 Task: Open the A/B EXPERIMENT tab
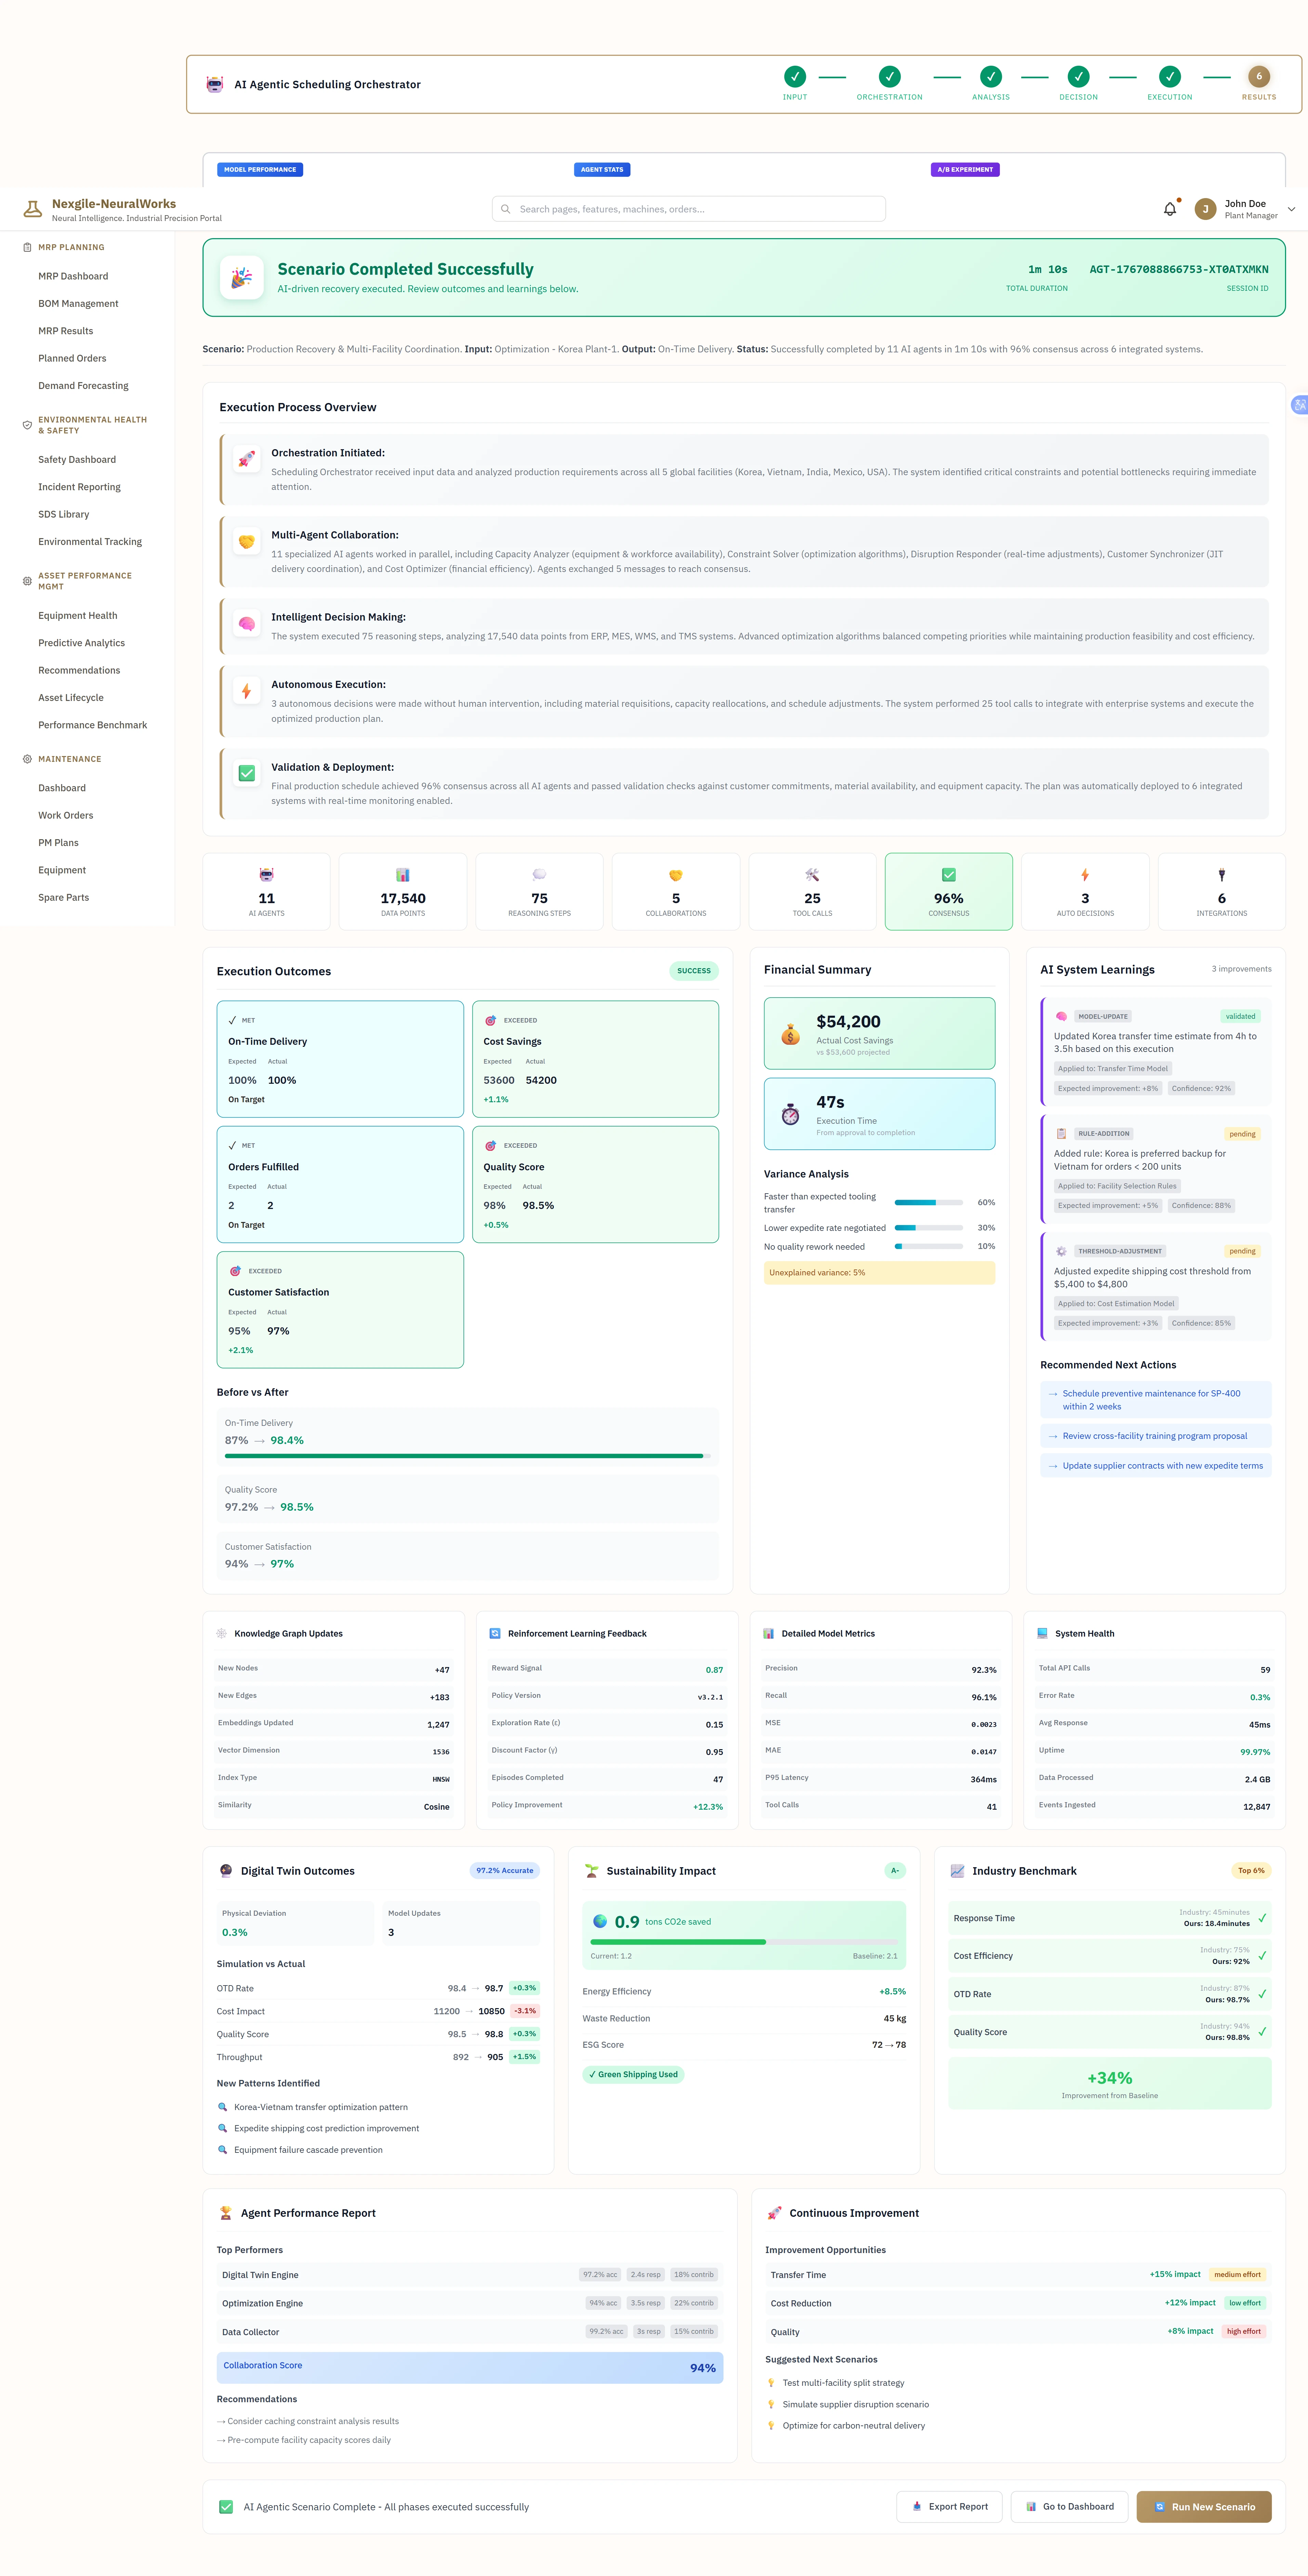point(964,169)
